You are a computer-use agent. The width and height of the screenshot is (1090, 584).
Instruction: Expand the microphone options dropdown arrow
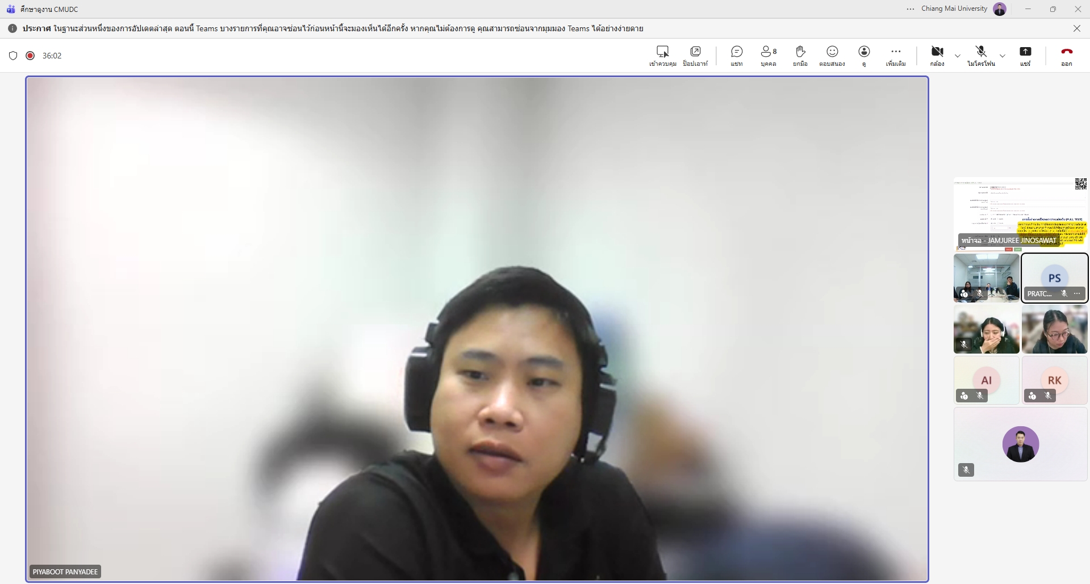tap(1003, 56)
